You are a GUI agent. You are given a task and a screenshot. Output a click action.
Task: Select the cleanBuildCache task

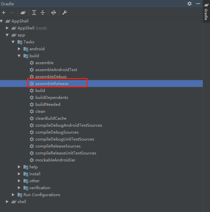coord(51,118)
